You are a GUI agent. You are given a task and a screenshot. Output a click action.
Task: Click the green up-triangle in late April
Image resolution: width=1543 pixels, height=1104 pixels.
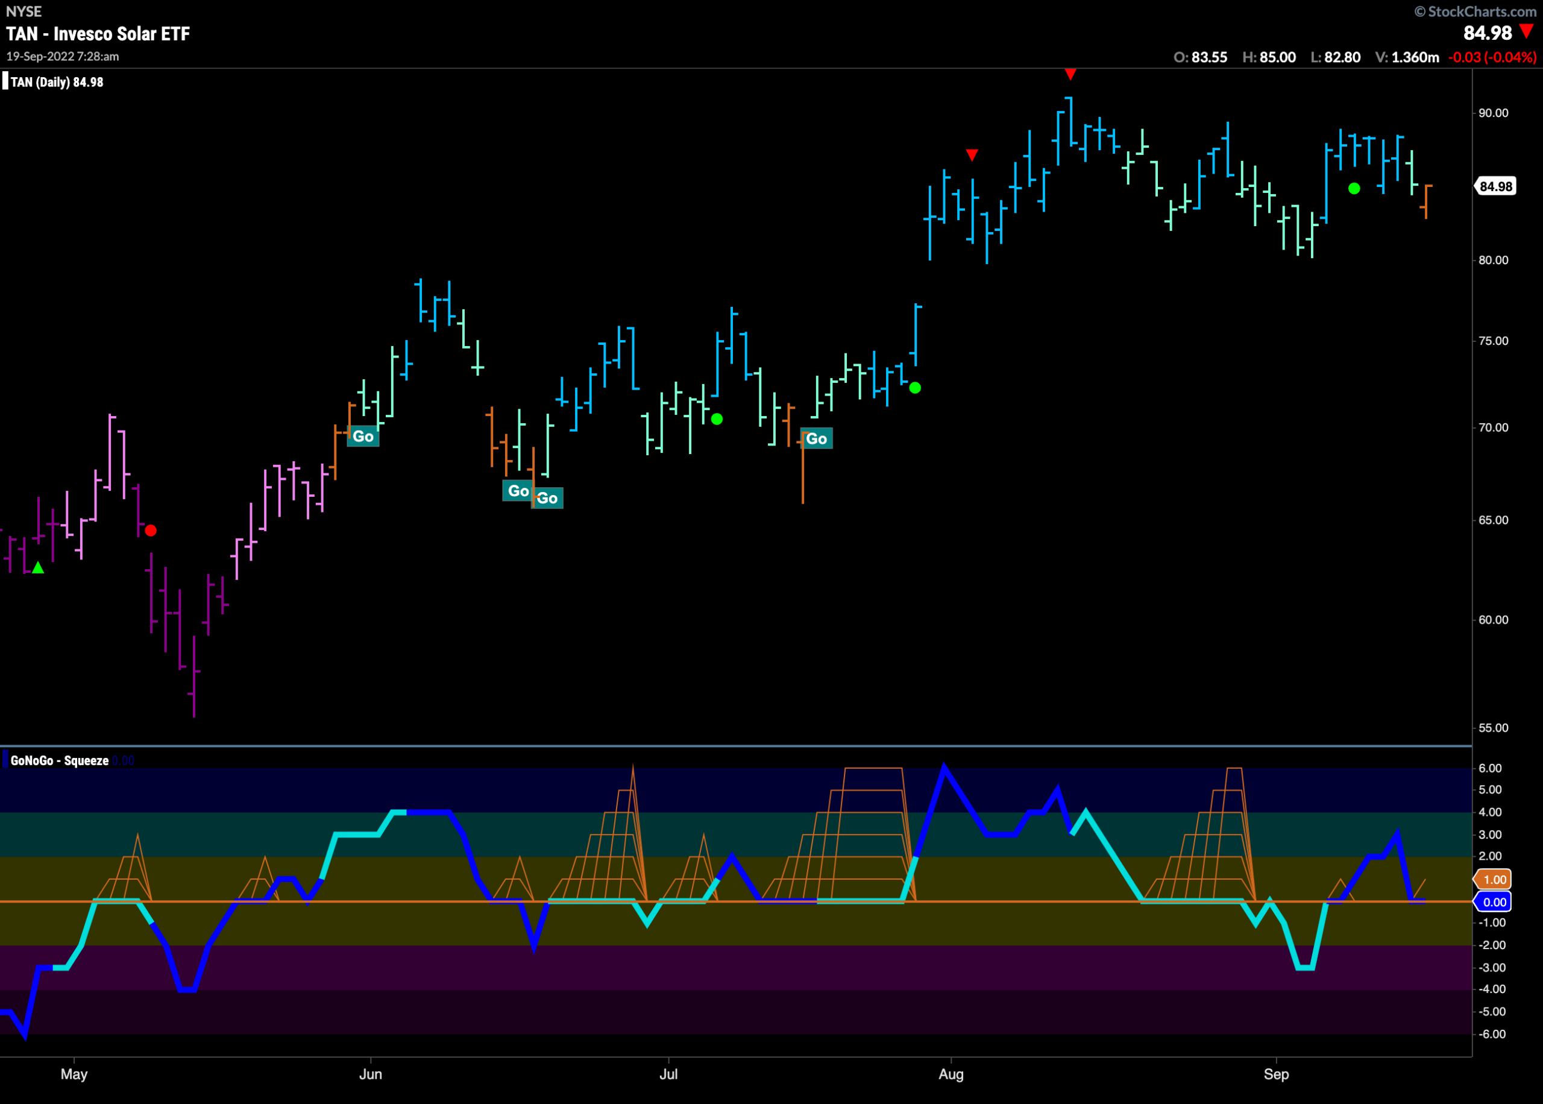[x=38, y=567]
